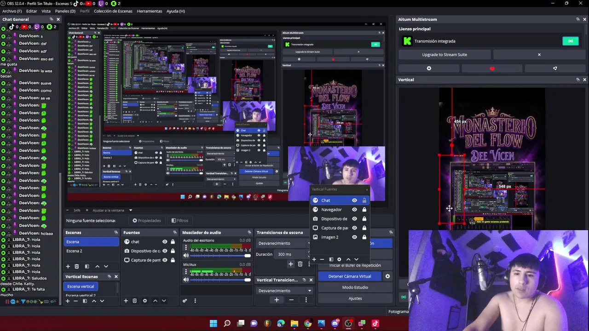Click Upgrade to Stream Suite button

tap(445, 55)
